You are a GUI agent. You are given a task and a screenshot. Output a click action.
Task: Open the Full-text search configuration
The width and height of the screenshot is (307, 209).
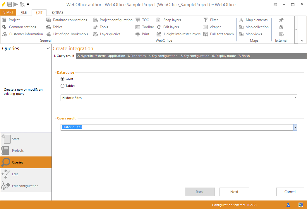tap(221, 34)
